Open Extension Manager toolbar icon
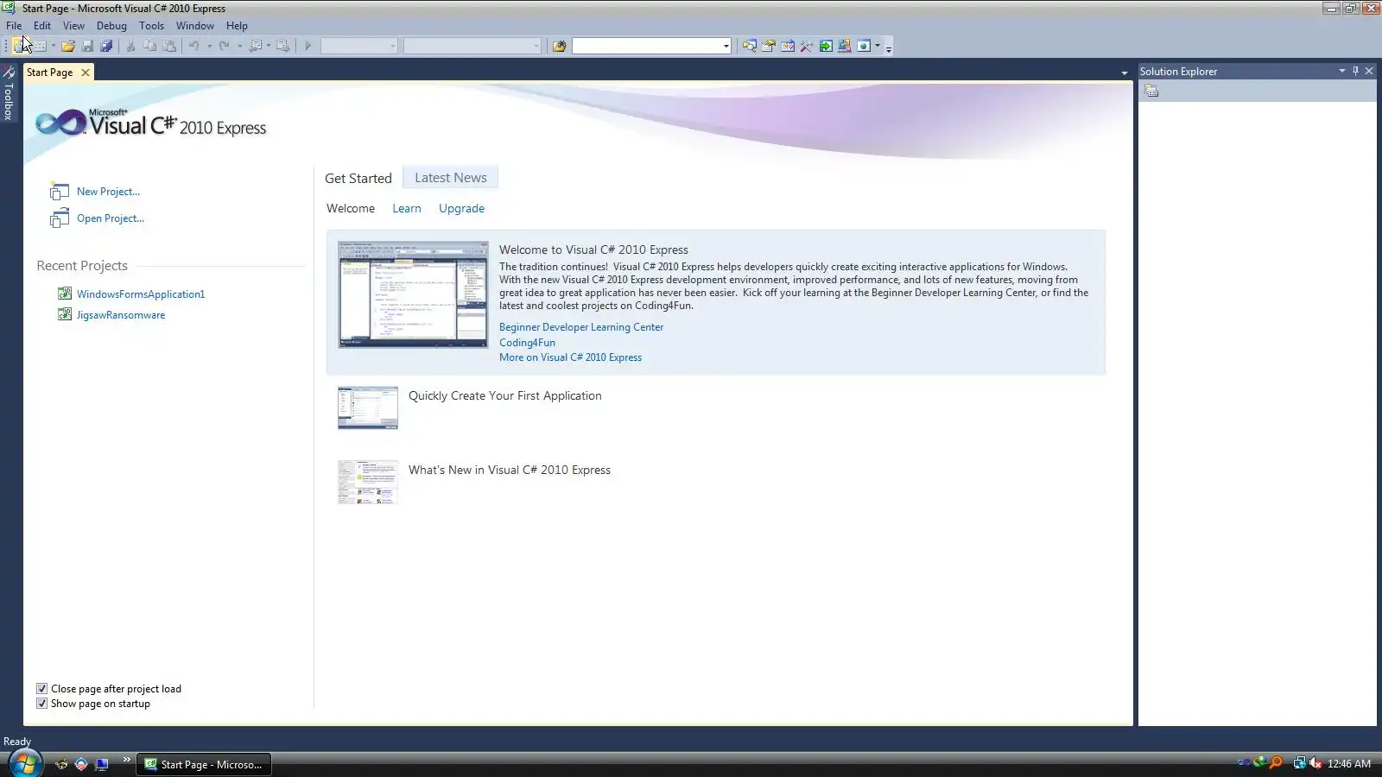1382x777 pixels. (x=845, y=46)
